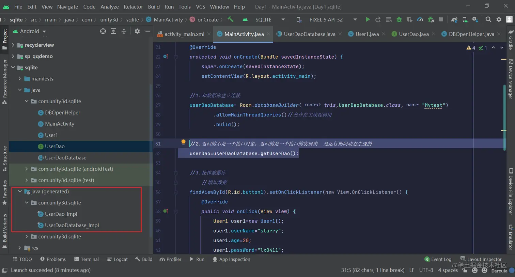Open IDE settings gear in top toolbar
This screenshot has height=277, width=515.
(x=499, y=19)
